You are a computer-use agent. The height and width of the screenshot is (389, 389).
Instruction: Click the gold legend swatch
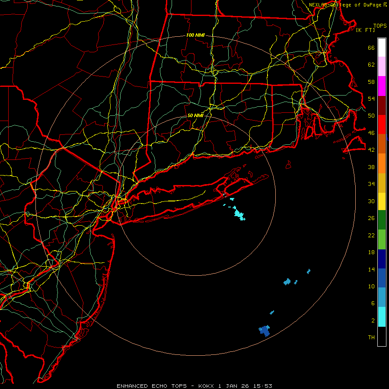[382, 183]
